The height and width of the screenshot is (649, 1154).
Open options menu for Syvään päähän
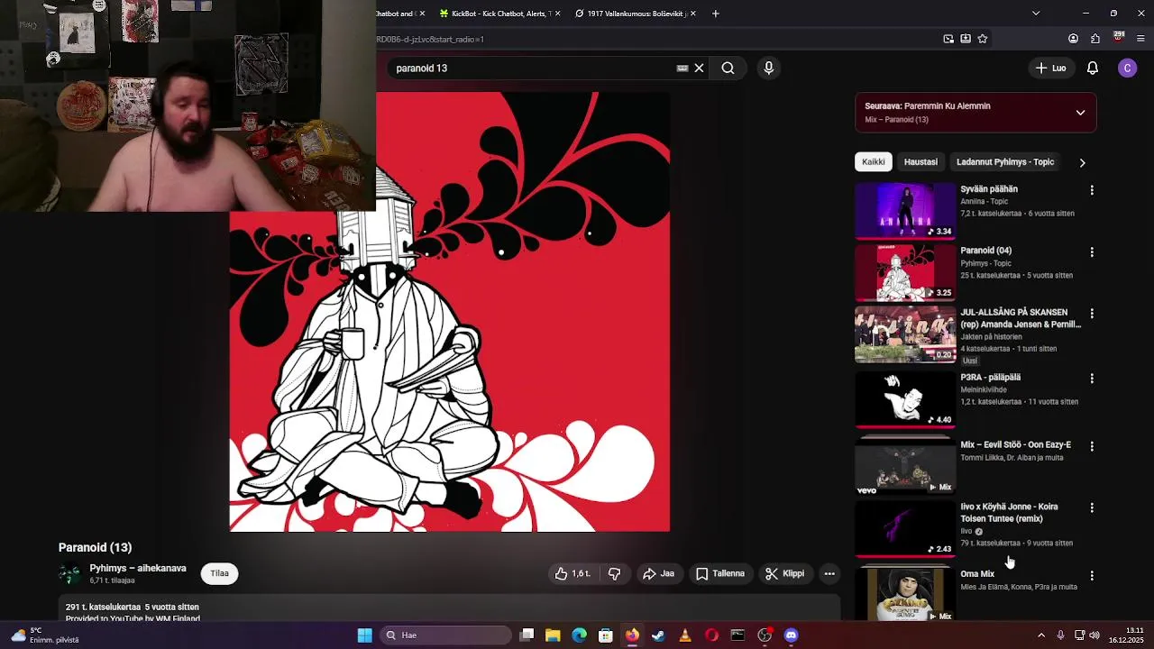pos(1092,190)
